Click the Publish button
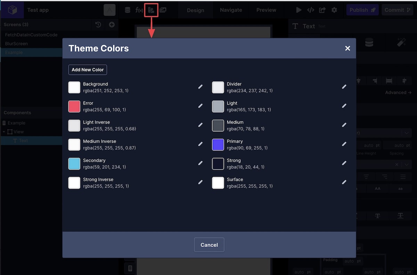Screen dimensions: 417x275 pos(362,10)
